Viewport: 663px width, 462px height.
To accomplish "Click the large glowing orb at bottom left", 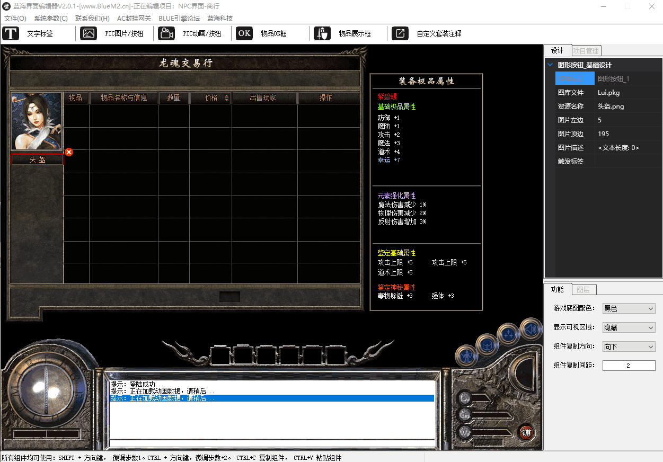I will tap(47, 391).
